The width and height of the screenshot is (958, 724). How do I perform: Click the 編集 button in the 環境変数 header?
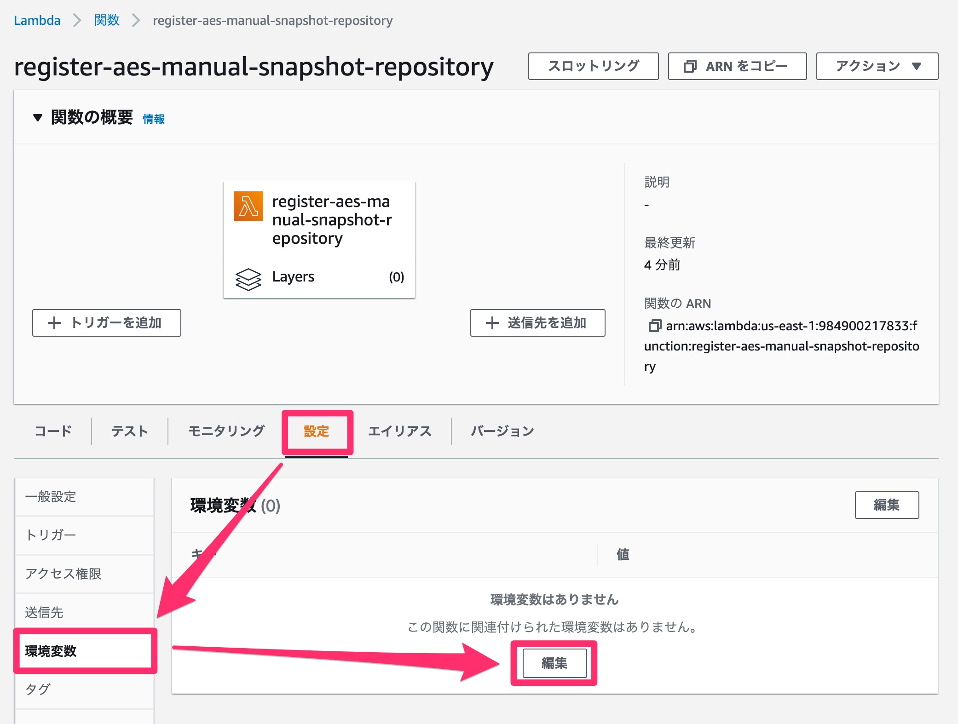pos(887,505)
